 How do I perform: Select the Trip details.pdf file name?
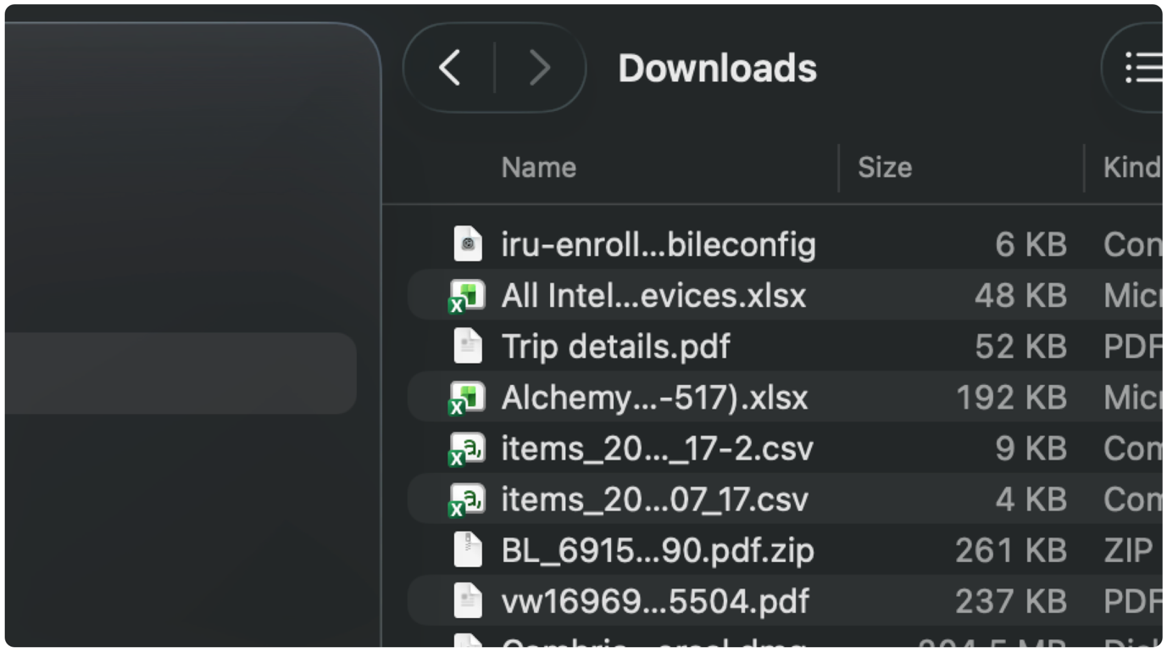point(615,347)
